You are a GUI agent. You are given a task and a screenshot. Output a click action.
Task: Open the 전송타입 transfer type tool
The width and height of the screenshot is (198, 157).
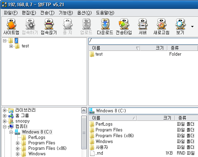pos(124,27)
